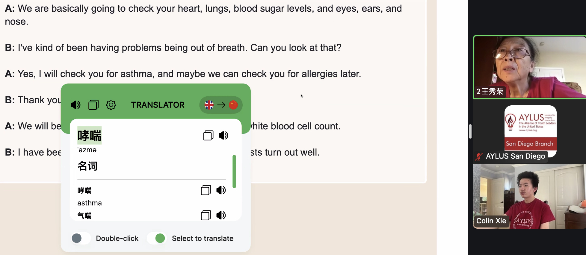The image size is (586, 255).
Task: Open the English to Chinese language selector
Action: point(221,105)
